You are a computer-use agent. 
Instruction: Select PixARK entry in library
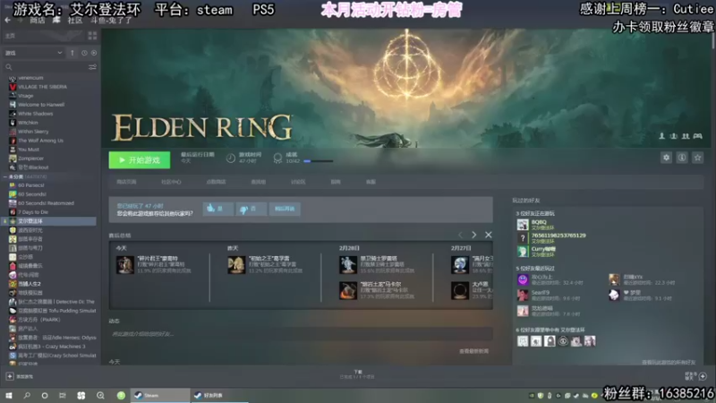point(38,320)
